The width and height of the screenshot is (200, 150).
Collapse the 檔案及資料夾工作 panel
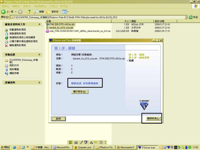tap(39, 24)
